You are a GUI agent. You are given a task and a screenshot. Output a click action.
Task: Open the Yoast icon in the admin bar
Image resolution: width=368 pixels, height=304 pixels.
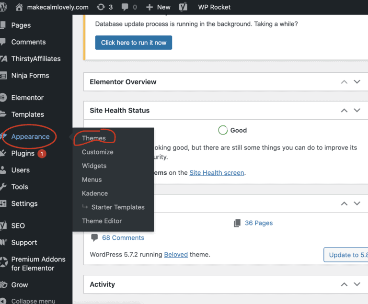[x=183, y=7]
